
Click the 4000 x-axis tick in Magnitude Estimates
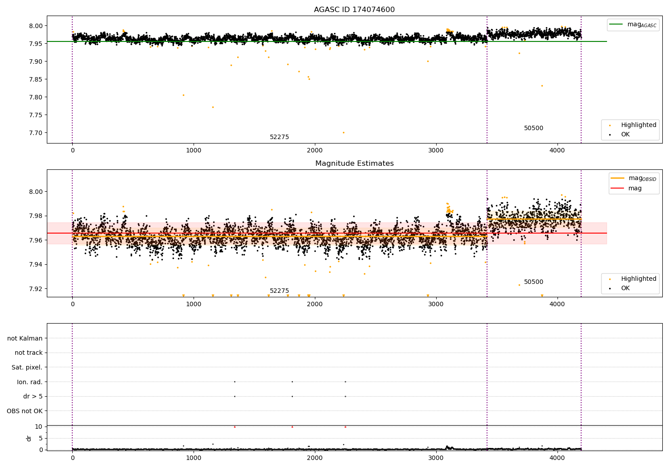click(557, 304)
